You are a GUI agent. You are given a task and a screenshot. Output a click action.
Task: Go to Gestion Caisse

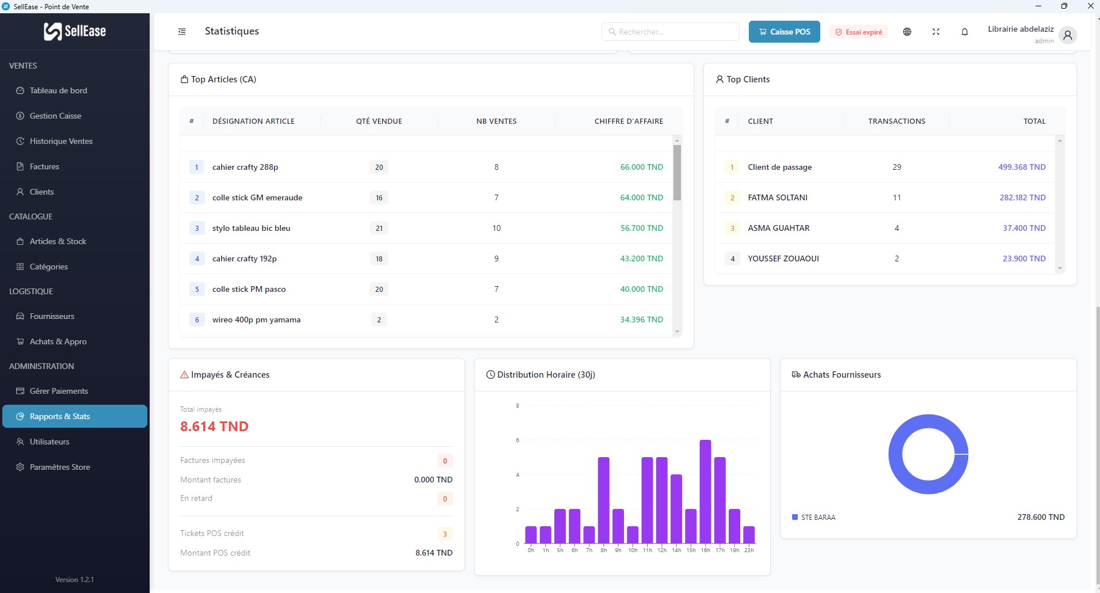(x=75, y=116)
